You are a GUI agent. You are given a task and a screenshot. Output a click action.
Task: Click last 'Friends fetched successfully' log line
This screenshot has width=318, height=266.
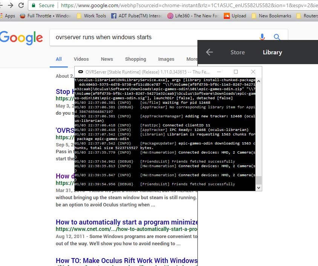coord(155,184)
